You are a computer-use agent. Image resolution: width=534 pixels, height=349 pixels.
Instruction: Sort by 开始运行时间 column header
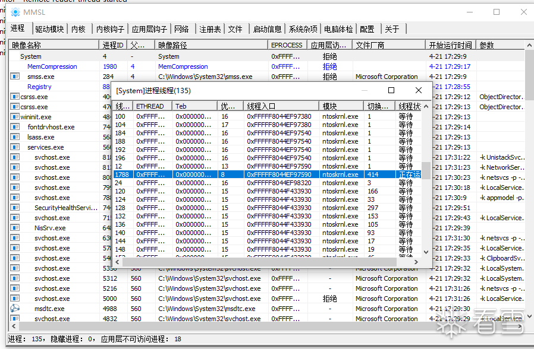point(451,45)
